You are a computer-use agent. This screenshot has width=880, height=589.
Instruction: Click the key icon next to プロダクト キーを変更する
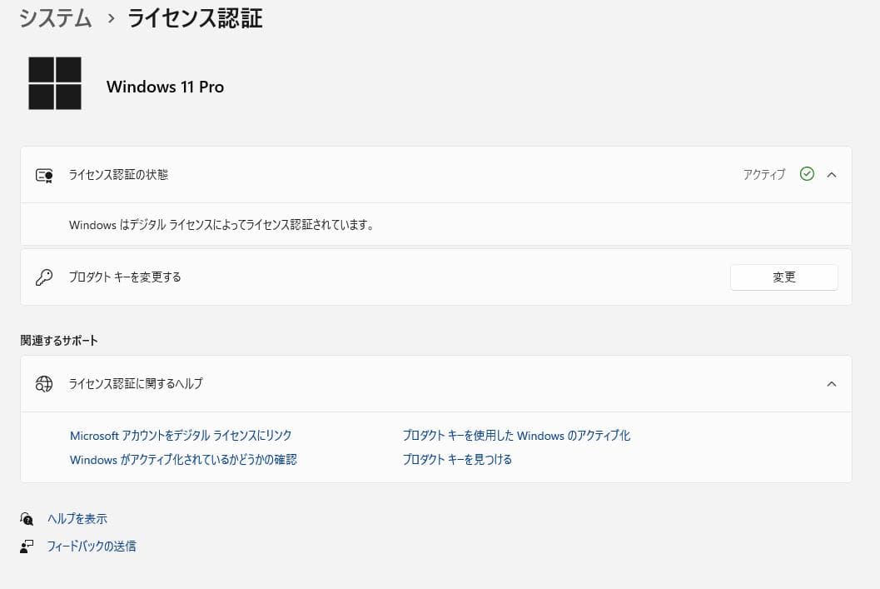(44, 277)
